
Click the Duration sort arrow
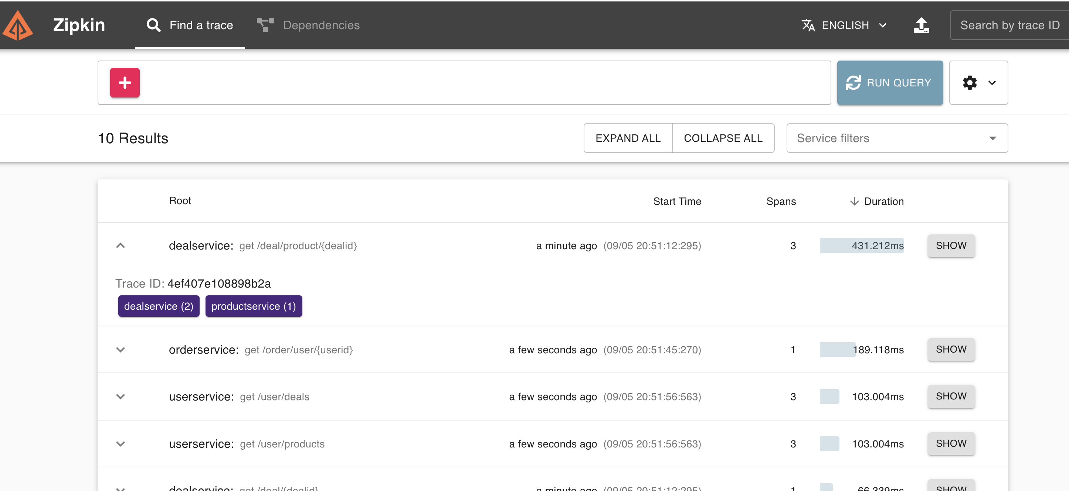(854, 201)
